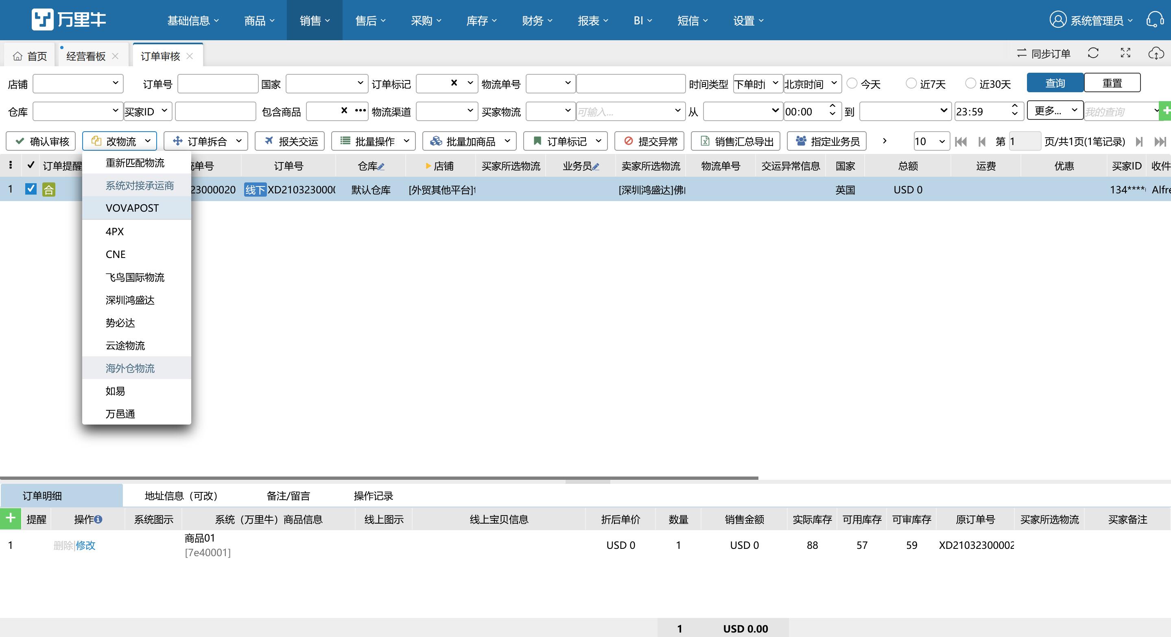Uncheck the order row 1 checkbox
Image resolution: width=1171 pixels, height=637 pixels.
[x=31, y=189]
